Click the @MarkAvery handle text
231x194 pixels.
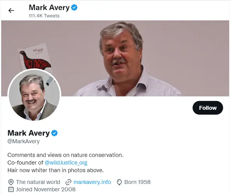[24, 141]
